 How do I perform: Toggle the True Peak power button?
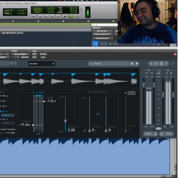tap(33, 93)
